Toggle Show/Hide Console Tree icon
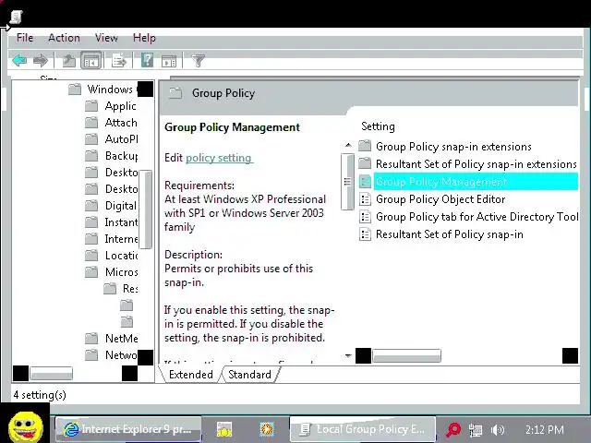 tap(90, 60)
